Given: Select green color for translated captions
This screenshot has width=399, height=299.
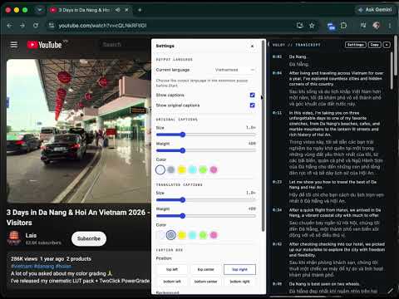Looking at the screenshot, I should 203,235.
